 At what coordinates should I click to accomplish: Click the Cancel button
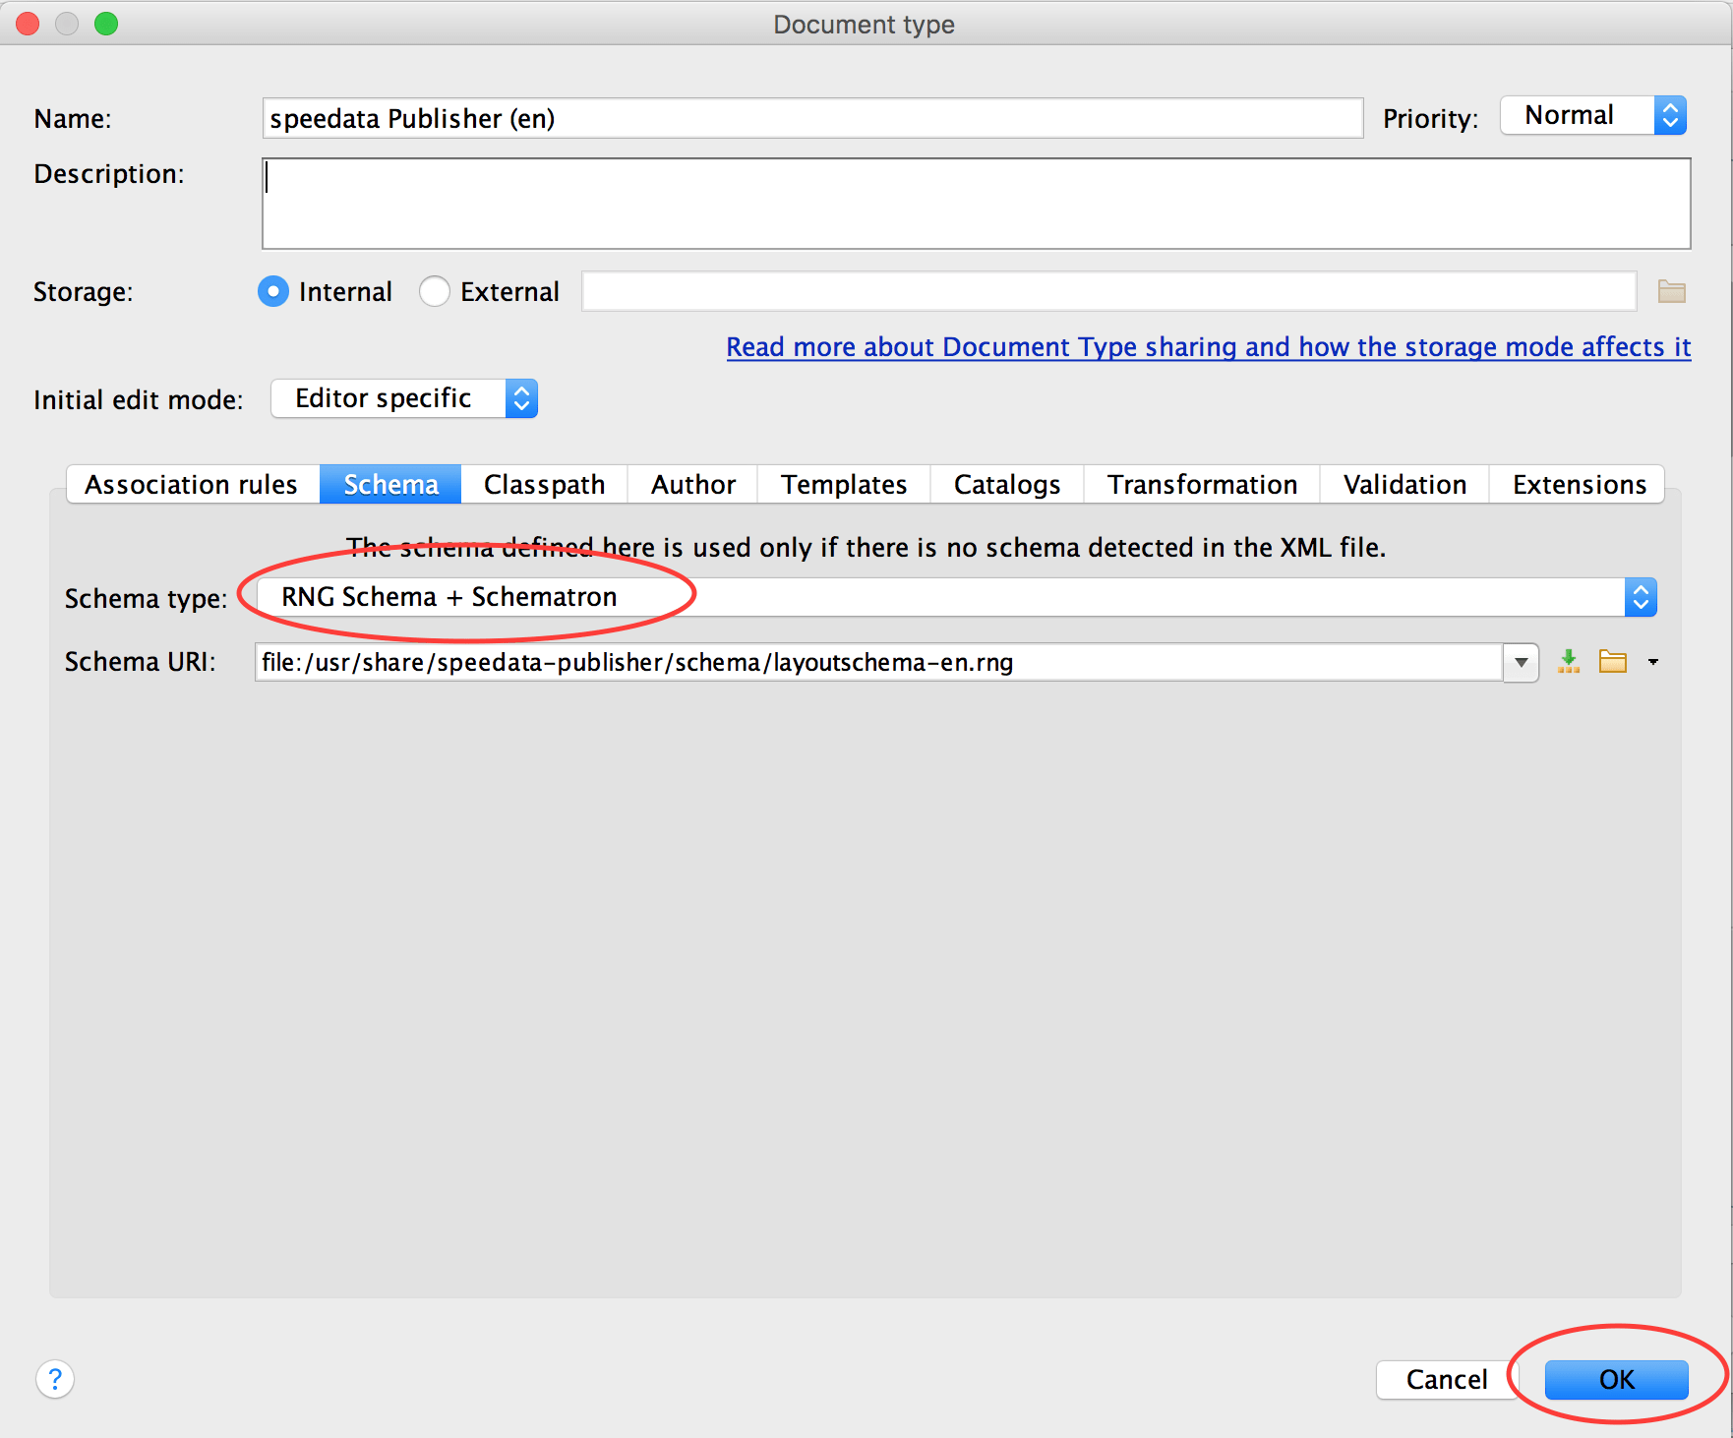coord(1446,1380)
